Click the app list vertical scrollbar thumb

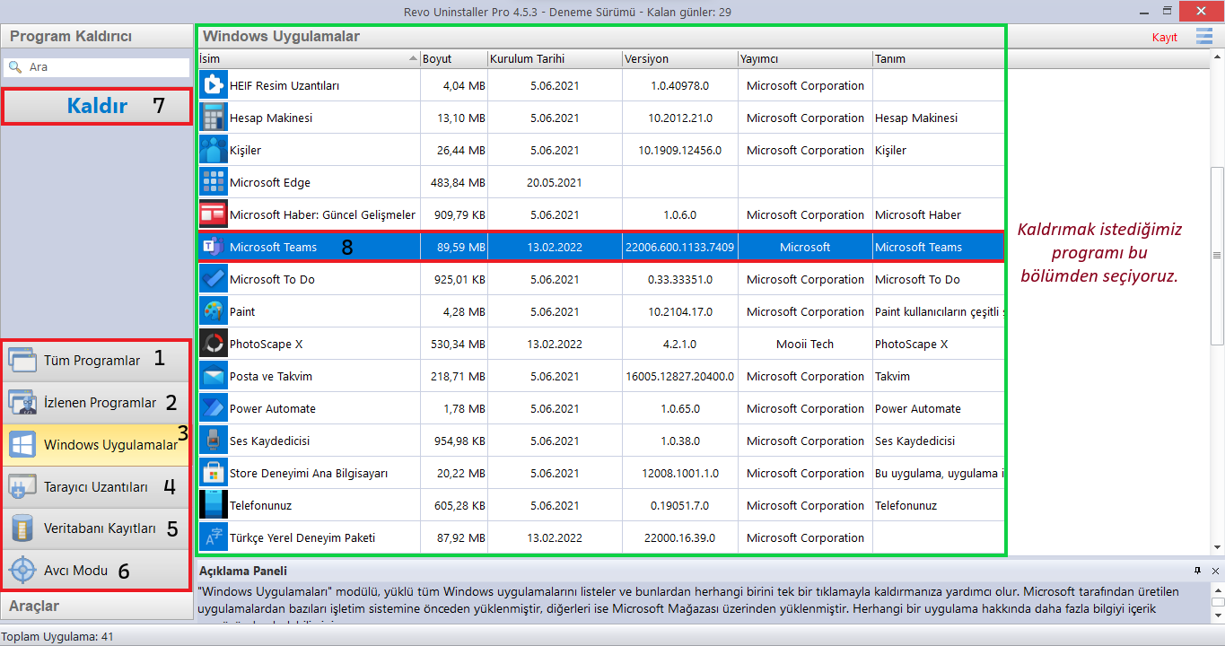tap(1217, 256)
